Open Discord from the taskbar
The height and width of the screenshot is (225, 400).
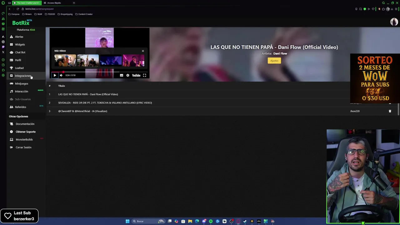(204, 221)
